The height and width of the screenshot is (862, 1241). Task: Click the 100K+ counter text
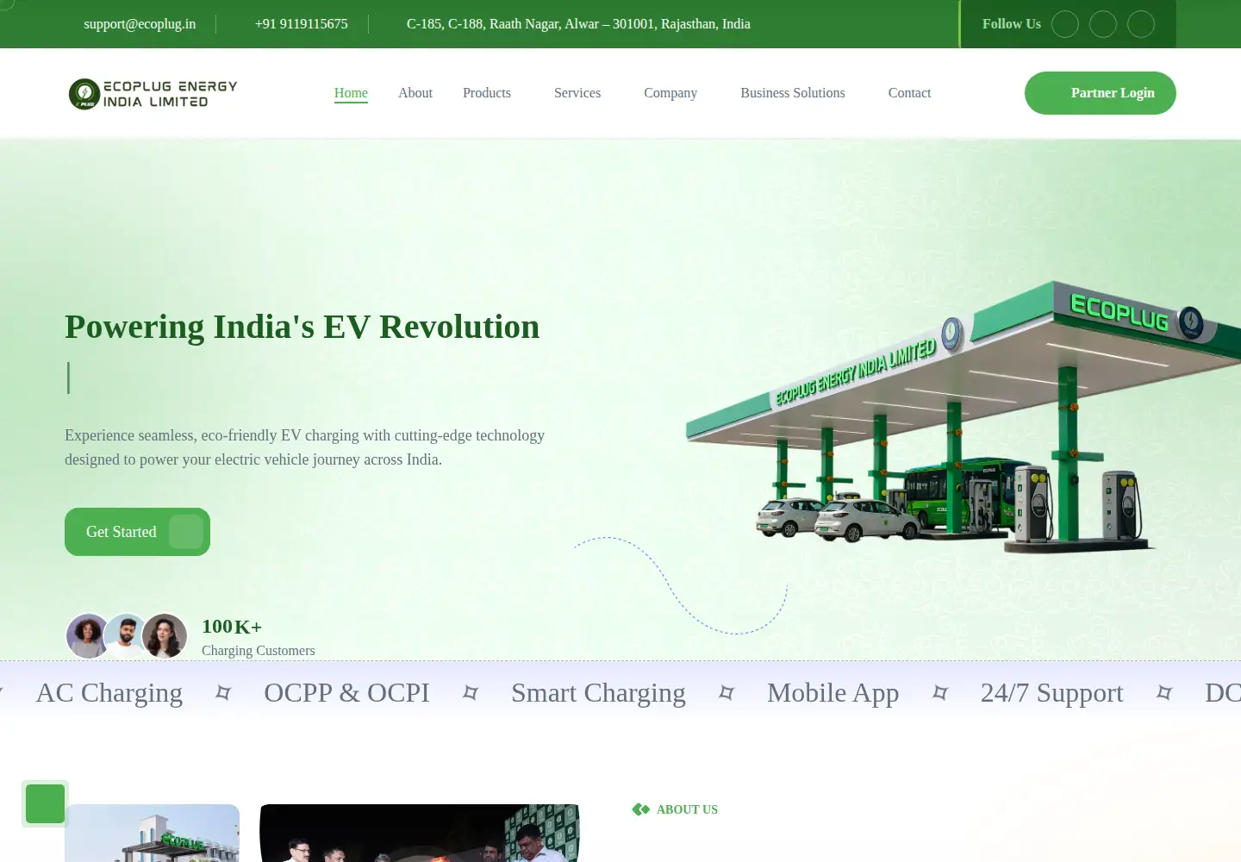232,627
